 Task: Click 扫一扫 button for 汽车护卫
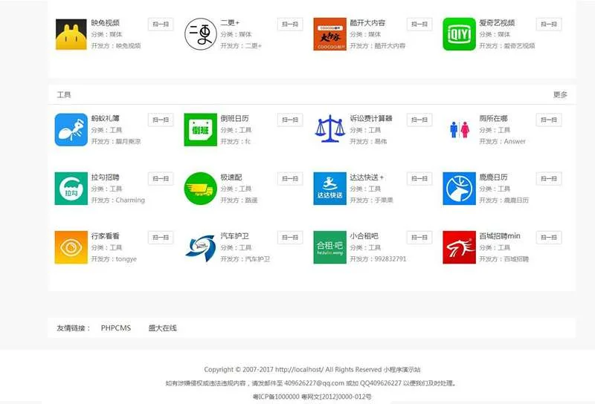(x=289, y=238)
